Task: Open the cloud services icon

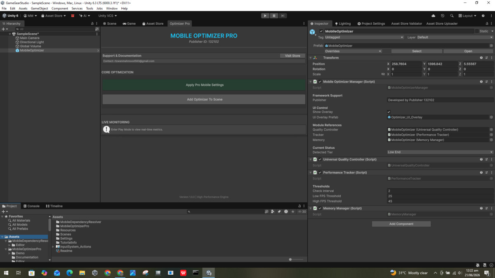Action: click(433, 16)
